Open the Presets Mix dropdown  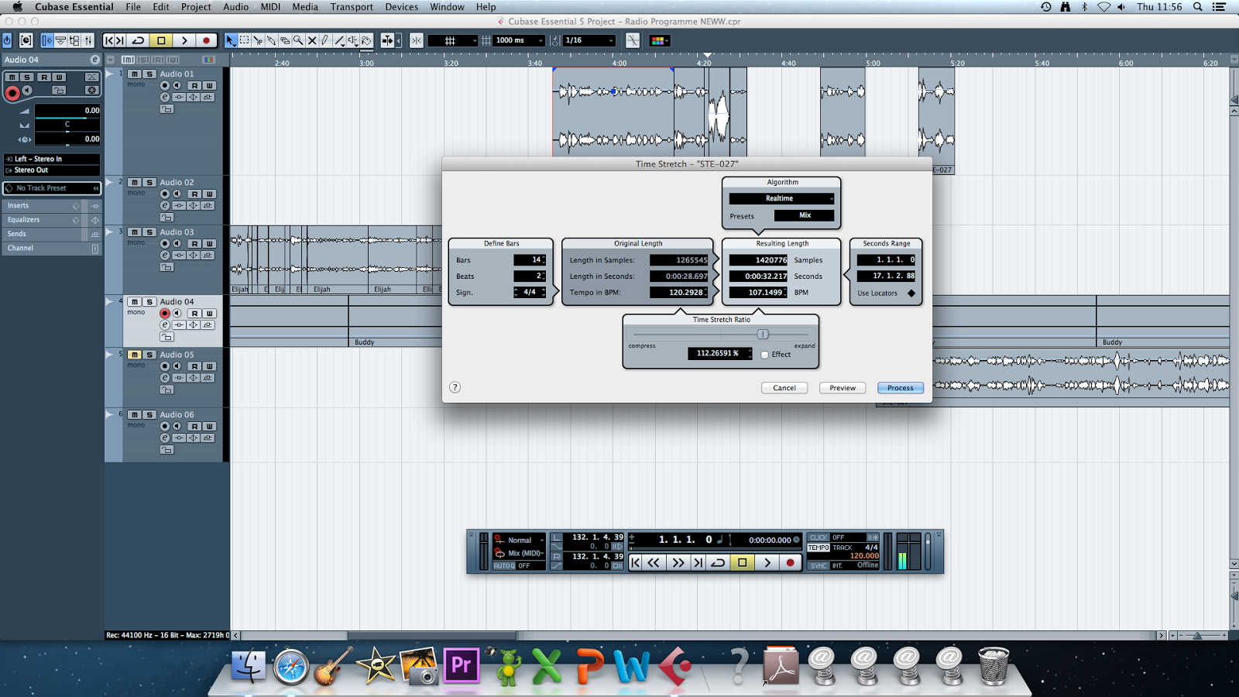click(x=805, y=215)
